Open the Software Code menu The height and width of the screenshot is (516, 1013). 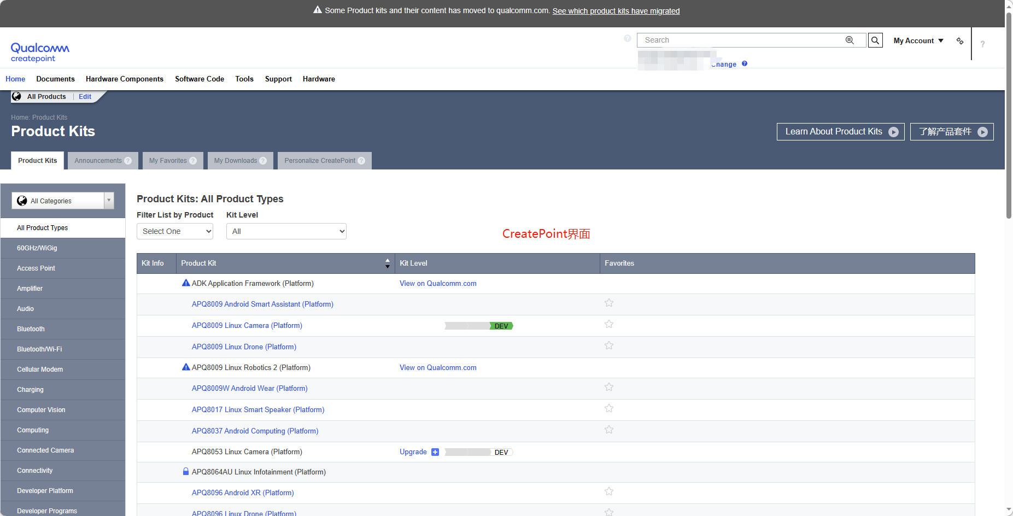coord(200,79)
